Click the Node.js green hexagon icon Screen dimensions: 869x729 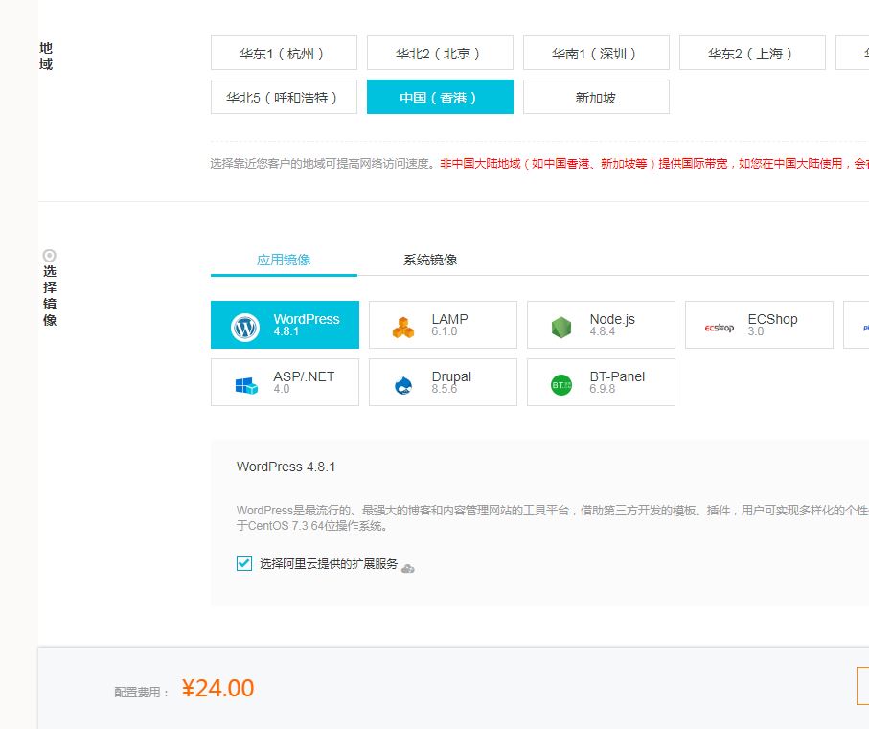561,328
